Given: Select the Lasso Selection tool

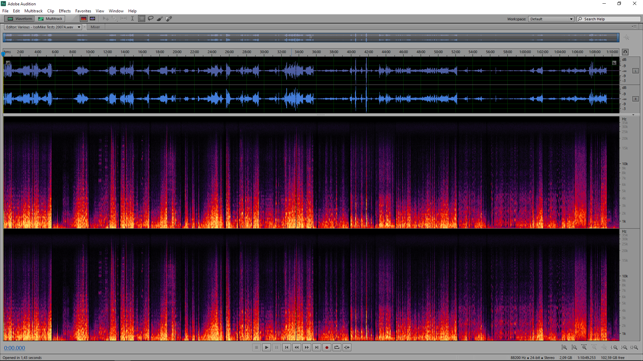Looking at the screenshot, I should click(x=151, y=19).
